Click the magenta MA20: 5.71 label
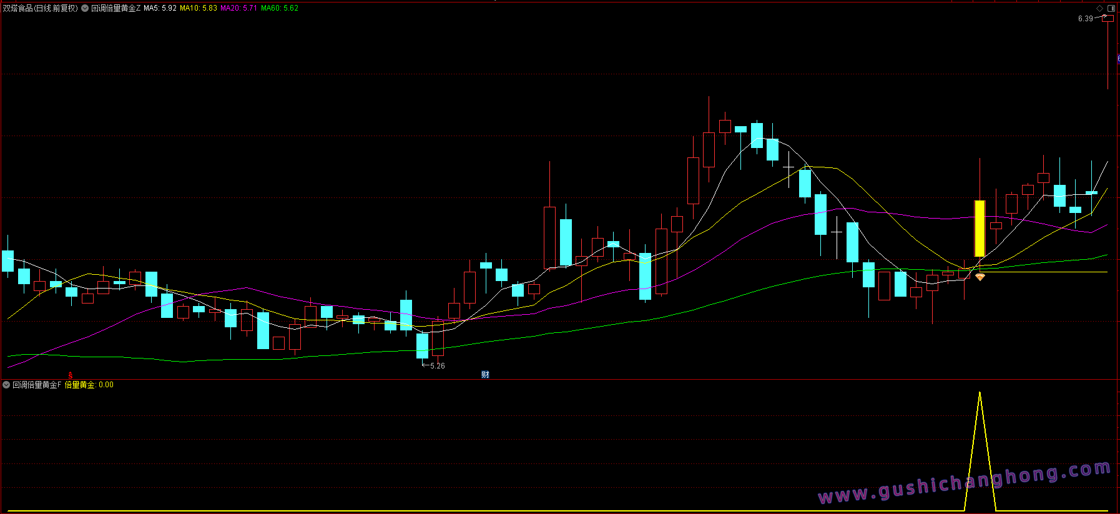The image size is (1120, 514). pos(238,8)
